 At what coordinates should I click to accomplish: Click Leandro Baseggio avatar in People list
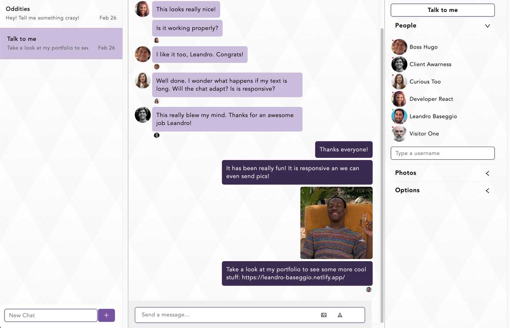coord(399,116)
